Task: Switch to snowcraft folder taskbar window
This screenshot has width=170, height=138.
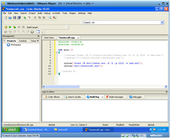Action: pos(67,130)
